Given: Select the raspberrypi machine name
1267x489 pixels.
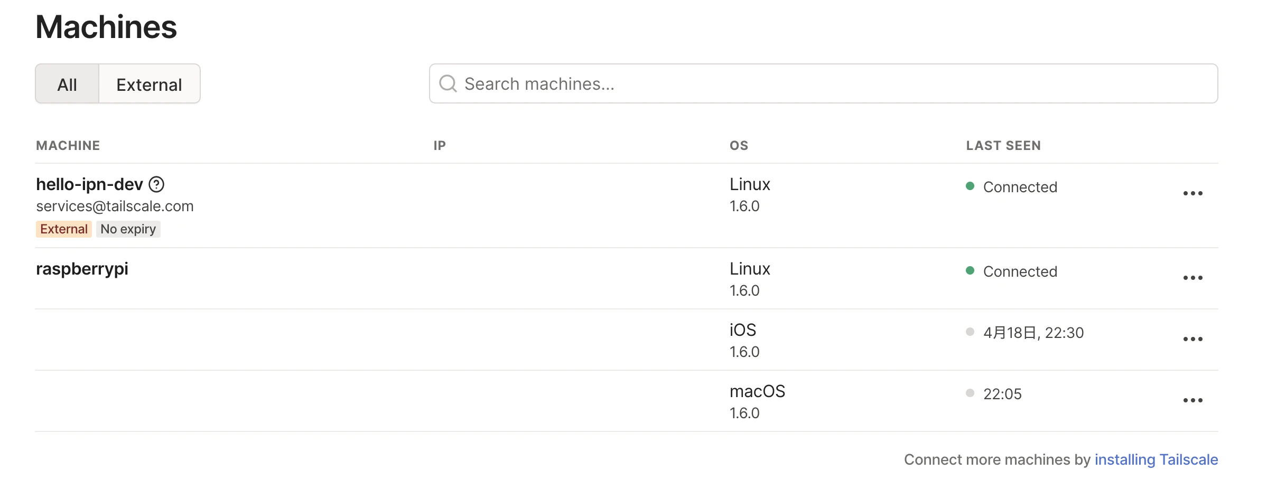Looking at the screenshot, I should [82, 269].
